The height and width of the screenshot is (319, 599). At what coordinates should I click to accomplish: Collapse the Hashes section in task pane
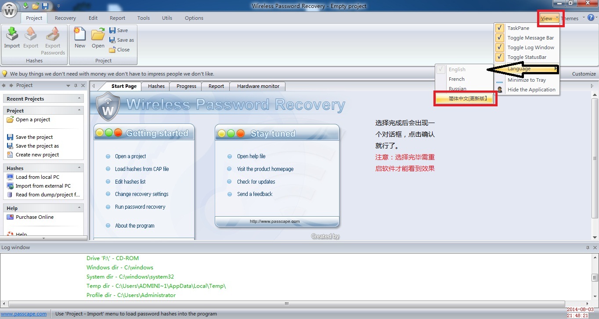click(x=79, y=168)
